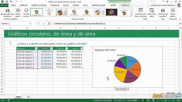Screen dimensions: 182x102
Task: Click the Name Box showing Gráfico 1
Action: (x=15, y=24)
